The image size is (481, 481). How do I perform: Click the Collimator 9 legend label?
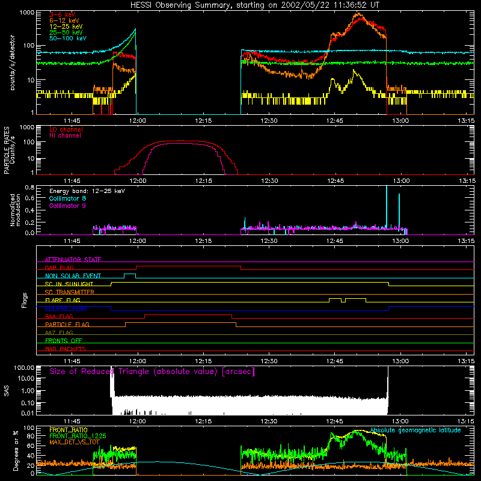click(x=67, y=206)
